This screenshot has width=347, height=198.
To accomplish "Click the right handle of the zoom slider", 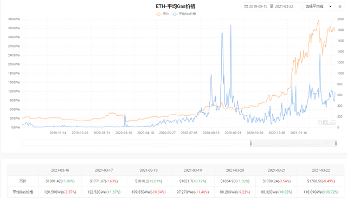I will click(336, 143).
